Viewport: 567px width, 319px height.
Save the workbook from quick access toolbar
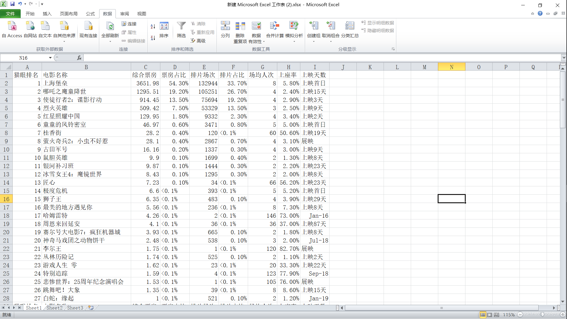(12, 4)
